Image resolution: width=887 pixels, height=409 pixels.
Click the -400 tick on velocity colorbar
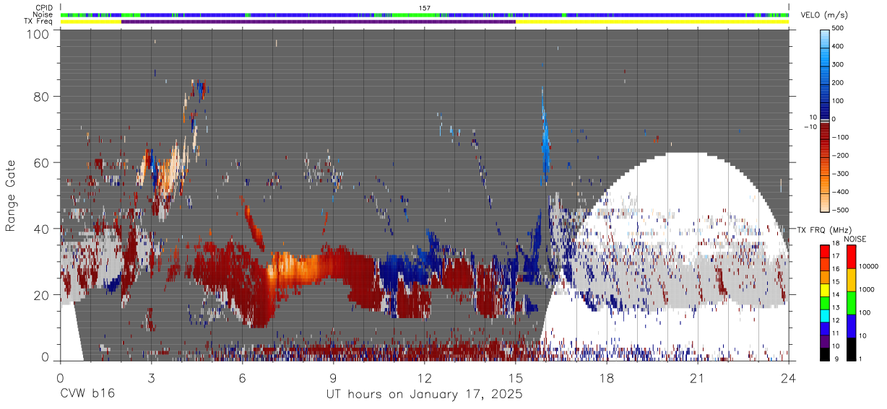click(840, 192)
